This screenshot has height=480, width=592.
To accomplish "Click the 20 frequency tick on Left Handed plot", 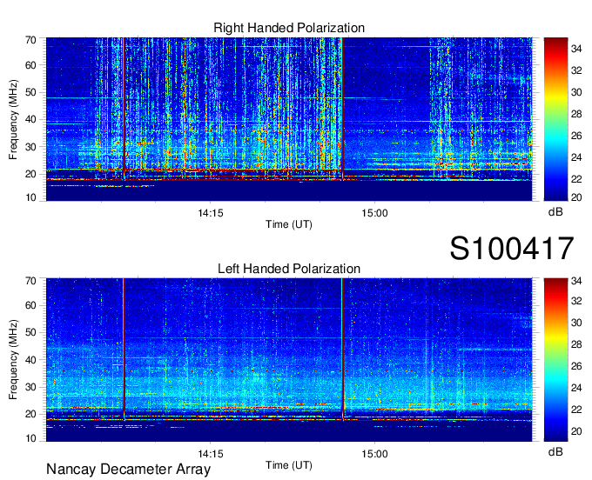I will click(x=30, y=414).
